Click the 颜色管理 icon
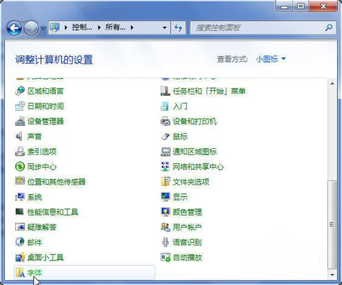Image resolution: width=342 pixels, height=285 pixels. [166, 212]
